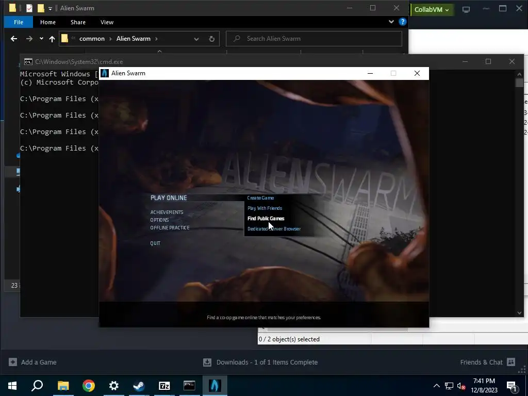Click 'common' in address breadcrumb
Screen dimensions: 528x396
92,39
